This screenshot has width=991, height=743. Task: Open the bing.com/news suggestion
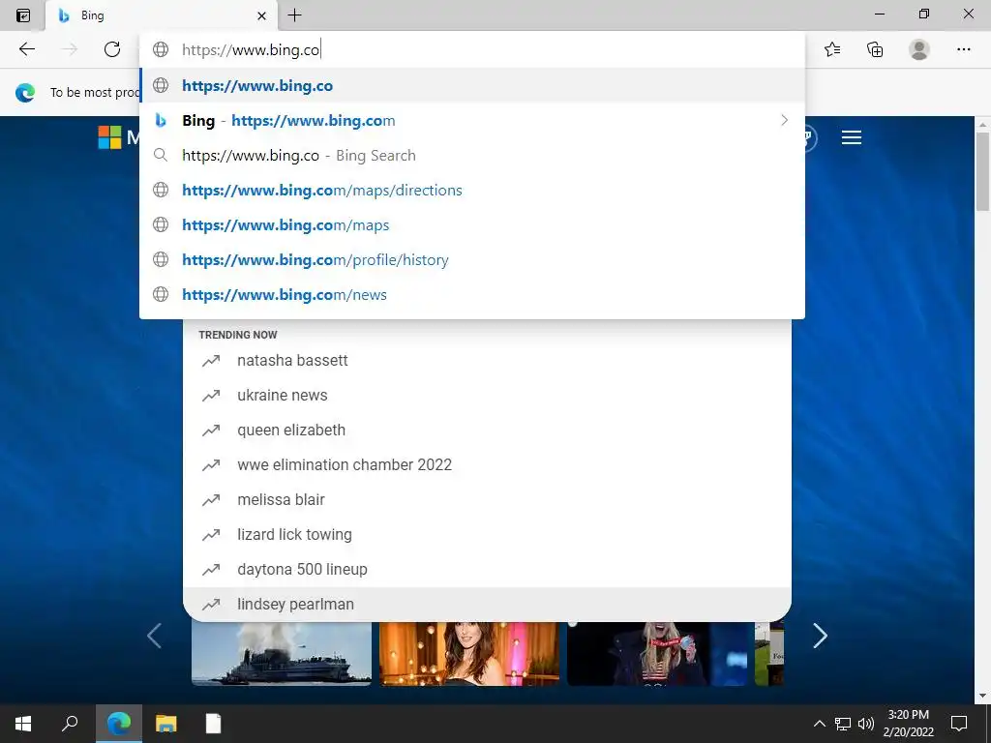472,294
